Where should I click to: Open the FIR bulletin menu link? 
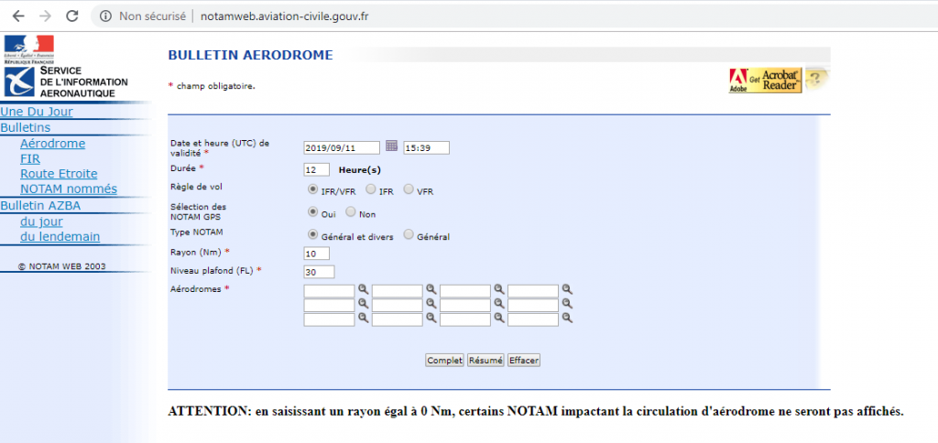[x=30, y=158]
